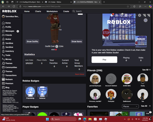Read the New Tools for Parents blog post
Viewport: 153px width, 122px height.
(10, 93)
